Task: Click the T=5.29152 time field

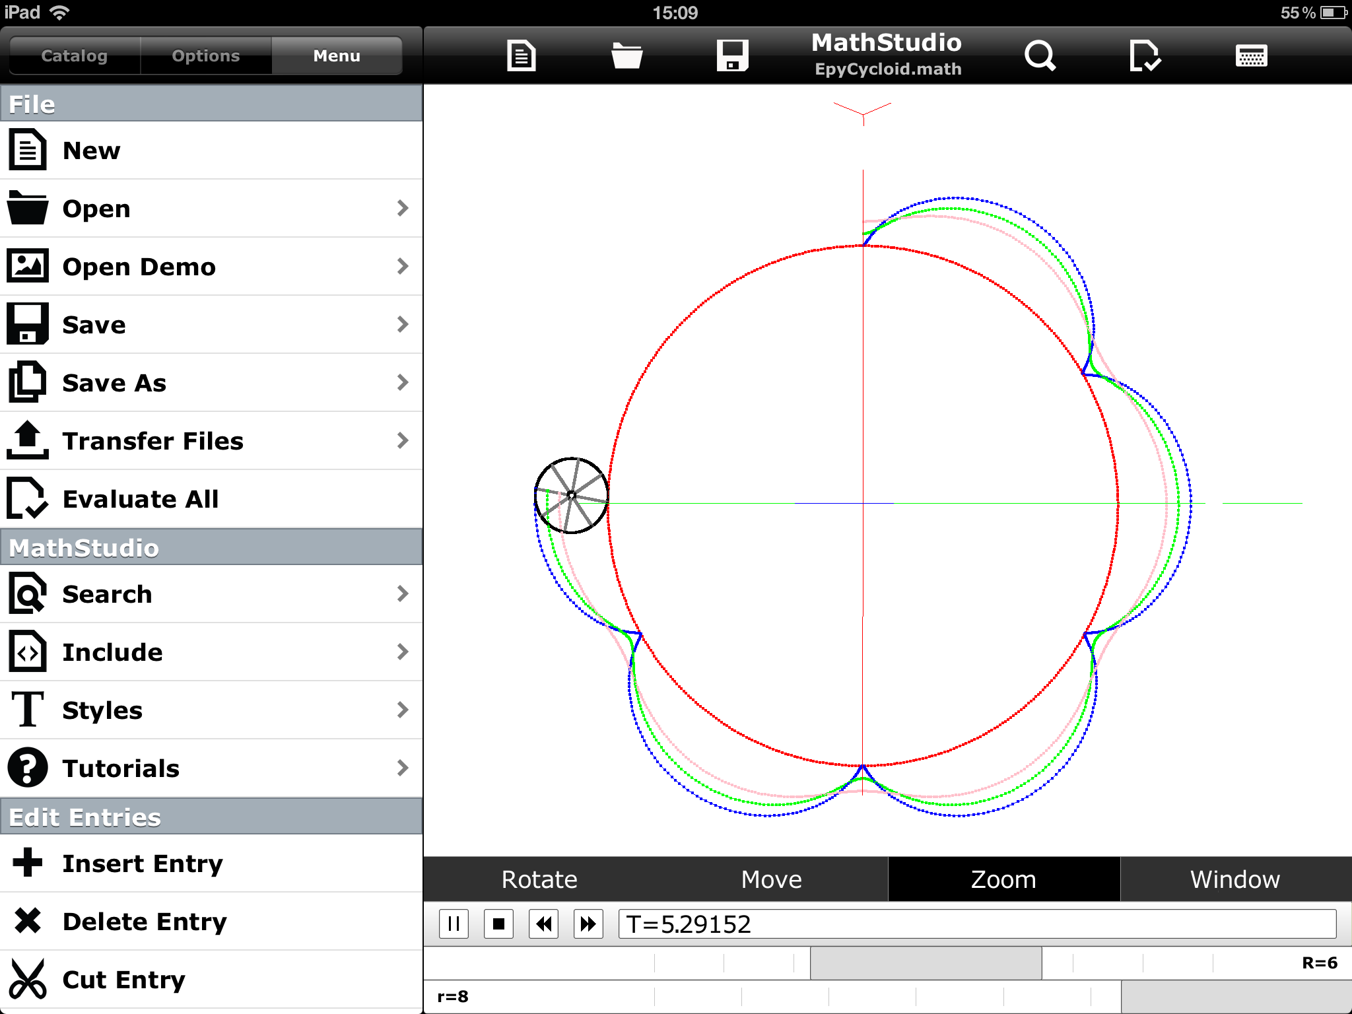Action: (977, 924)
